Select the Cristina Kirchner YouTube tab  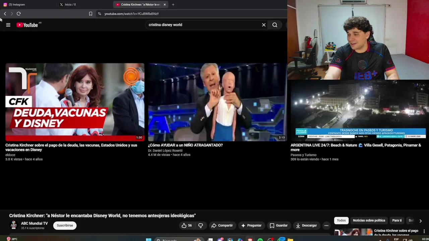[141, 5]
